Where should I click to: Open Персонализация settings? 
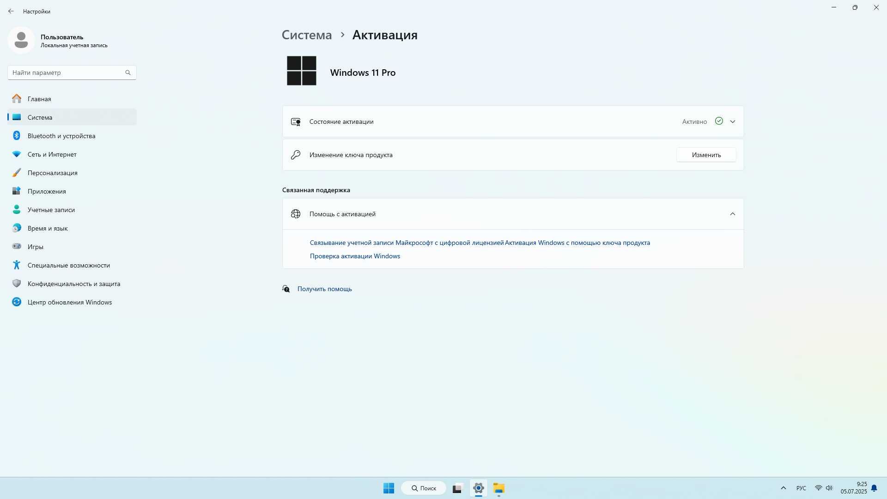[72, 172]
